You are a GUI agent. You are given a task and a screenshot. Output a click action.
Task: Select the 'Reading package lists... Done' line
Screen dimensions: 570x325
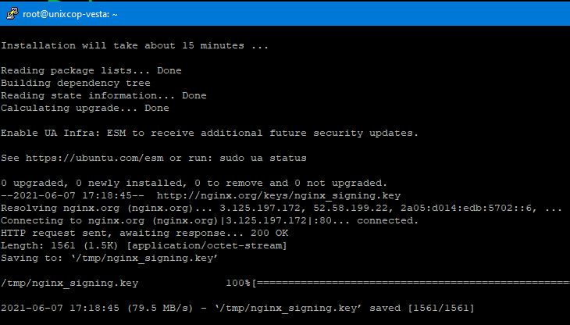[91, 70]
